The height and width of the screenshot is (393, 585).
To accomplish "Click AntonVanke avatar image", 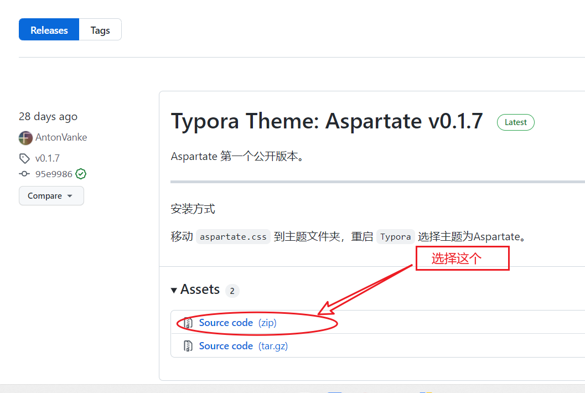I will pos(25,138).
